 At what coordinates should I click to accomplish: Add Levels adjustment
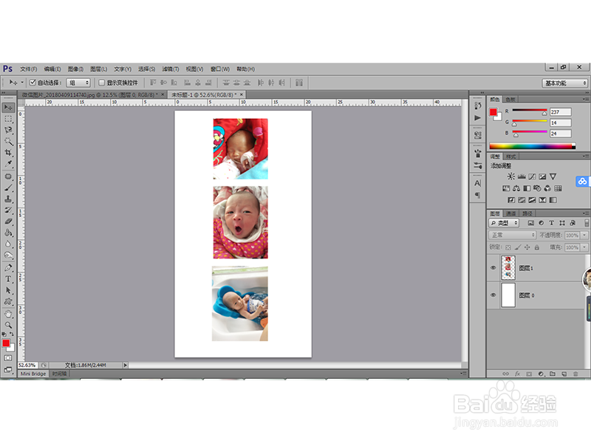point(522,176)
